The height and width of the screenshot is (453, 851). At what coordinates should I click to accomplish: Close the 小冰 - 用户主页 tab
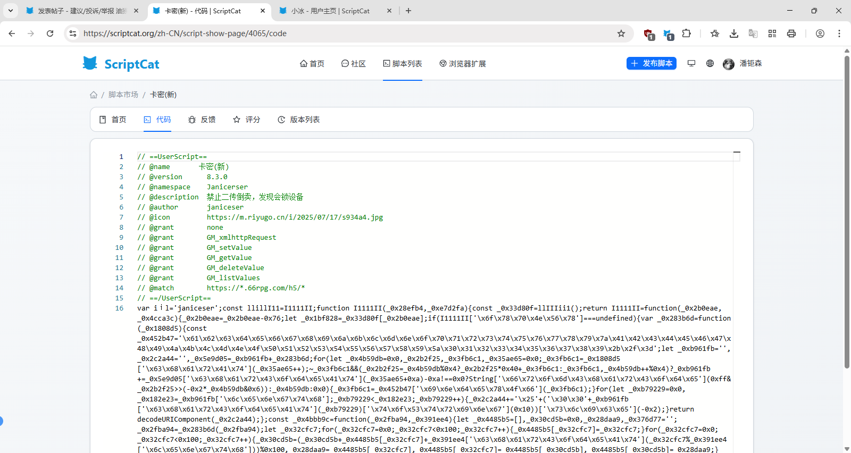coord(389,11)
